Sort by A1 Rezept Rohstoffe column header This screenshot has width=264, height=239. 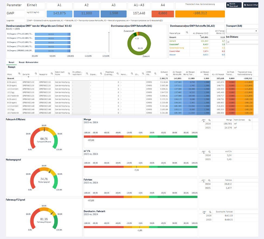(x=177, y=73)
